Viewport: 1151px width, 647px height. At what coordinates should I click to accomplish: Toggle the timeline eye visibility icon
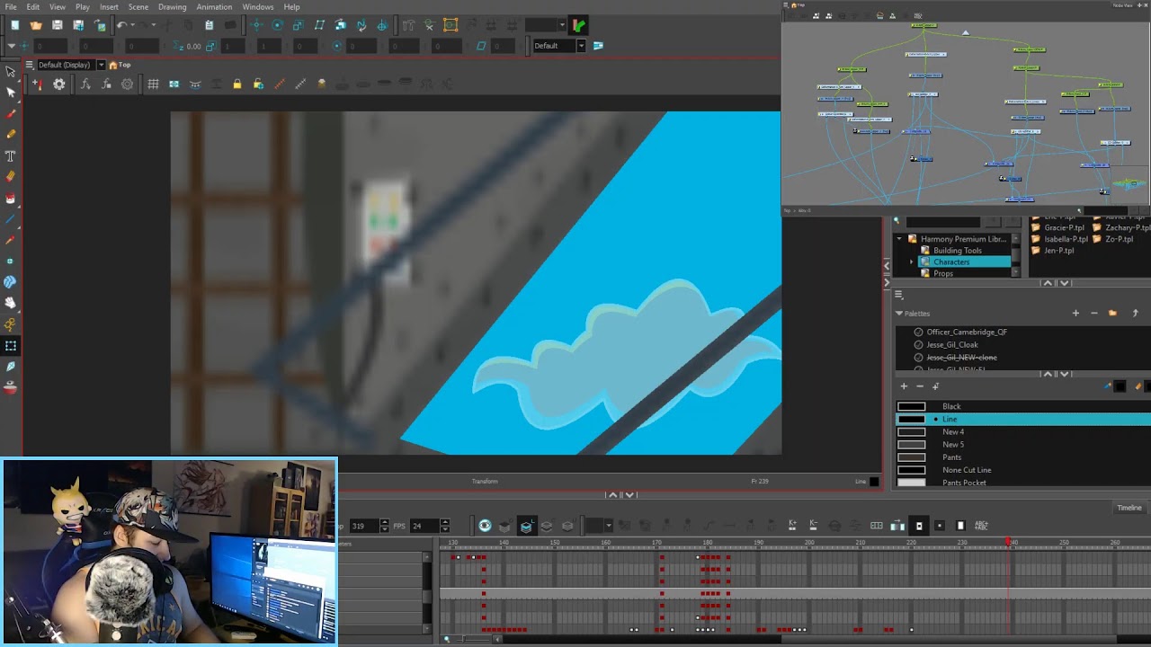[485, 526]
